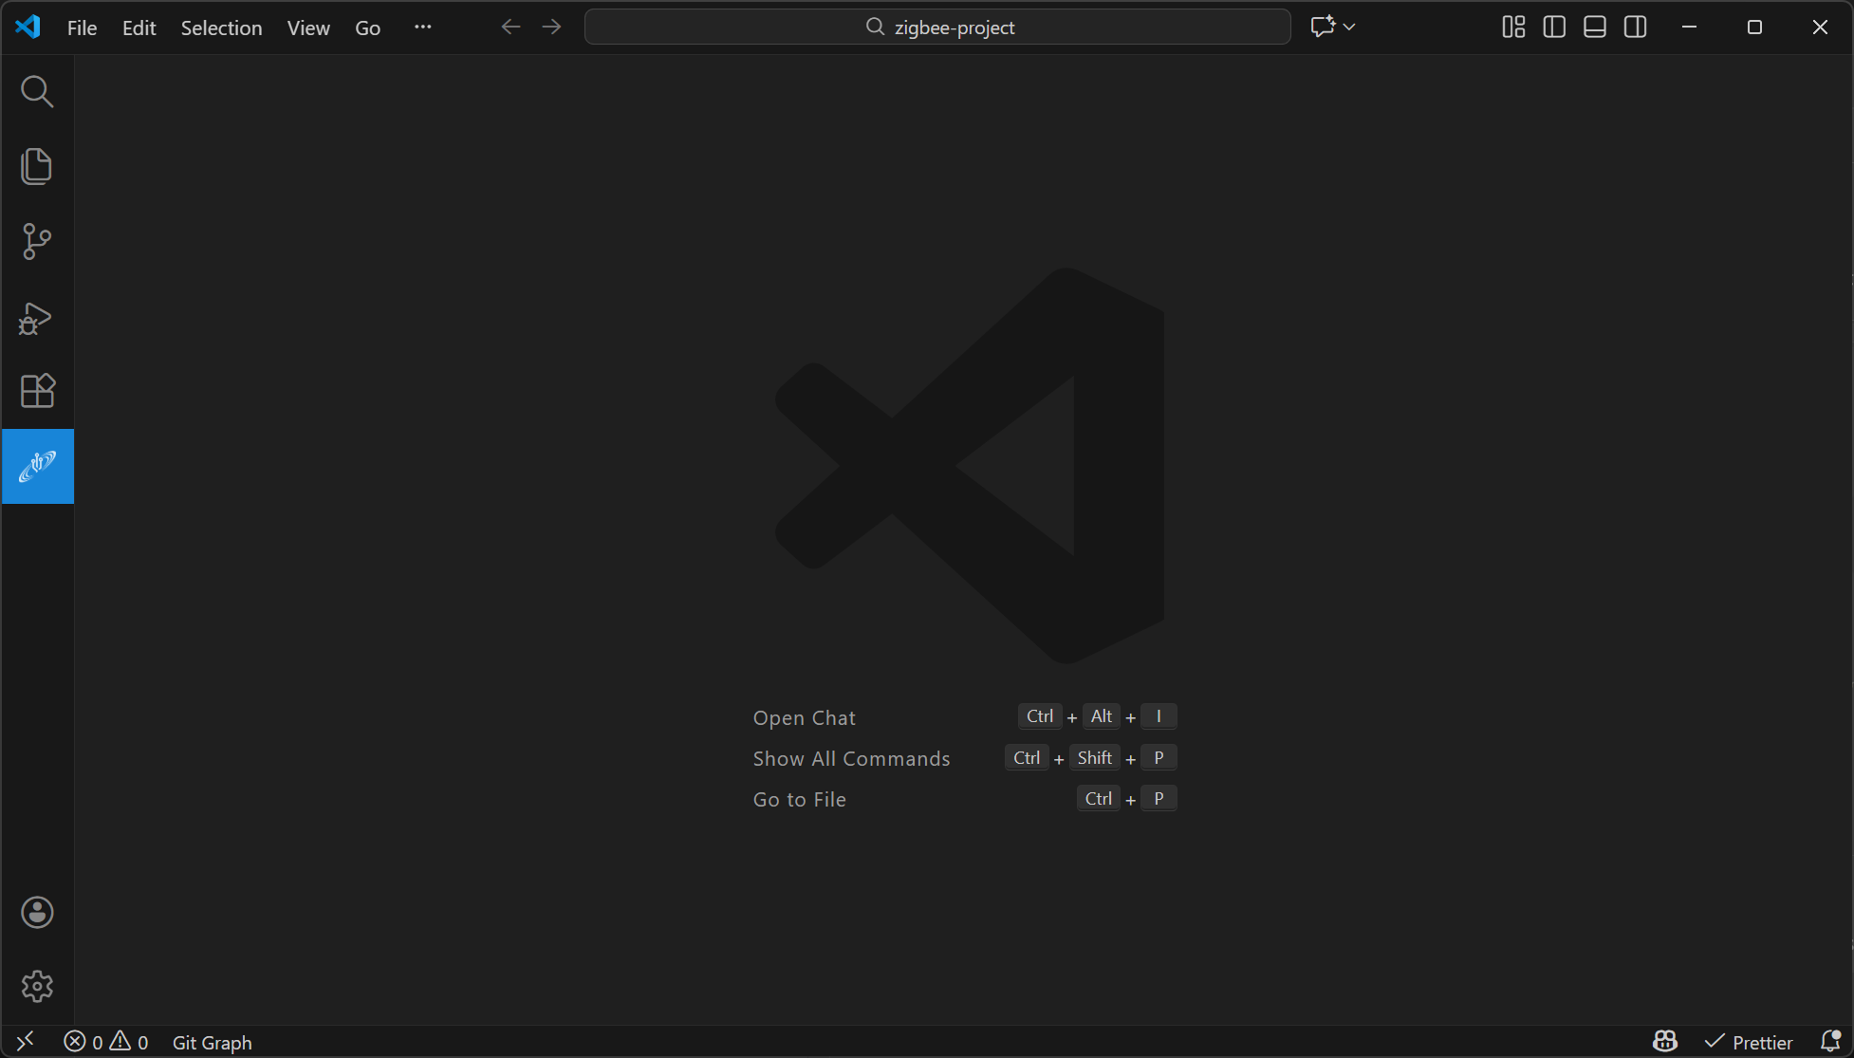Expand the chat dropdown chevron in title bar
The height and width of the screenshot is (1058, 1854).
click(x=1349, y=27)
